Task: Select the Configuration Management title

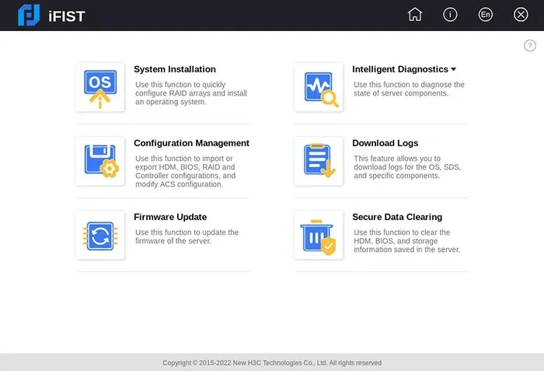Action: pos(191,143)
